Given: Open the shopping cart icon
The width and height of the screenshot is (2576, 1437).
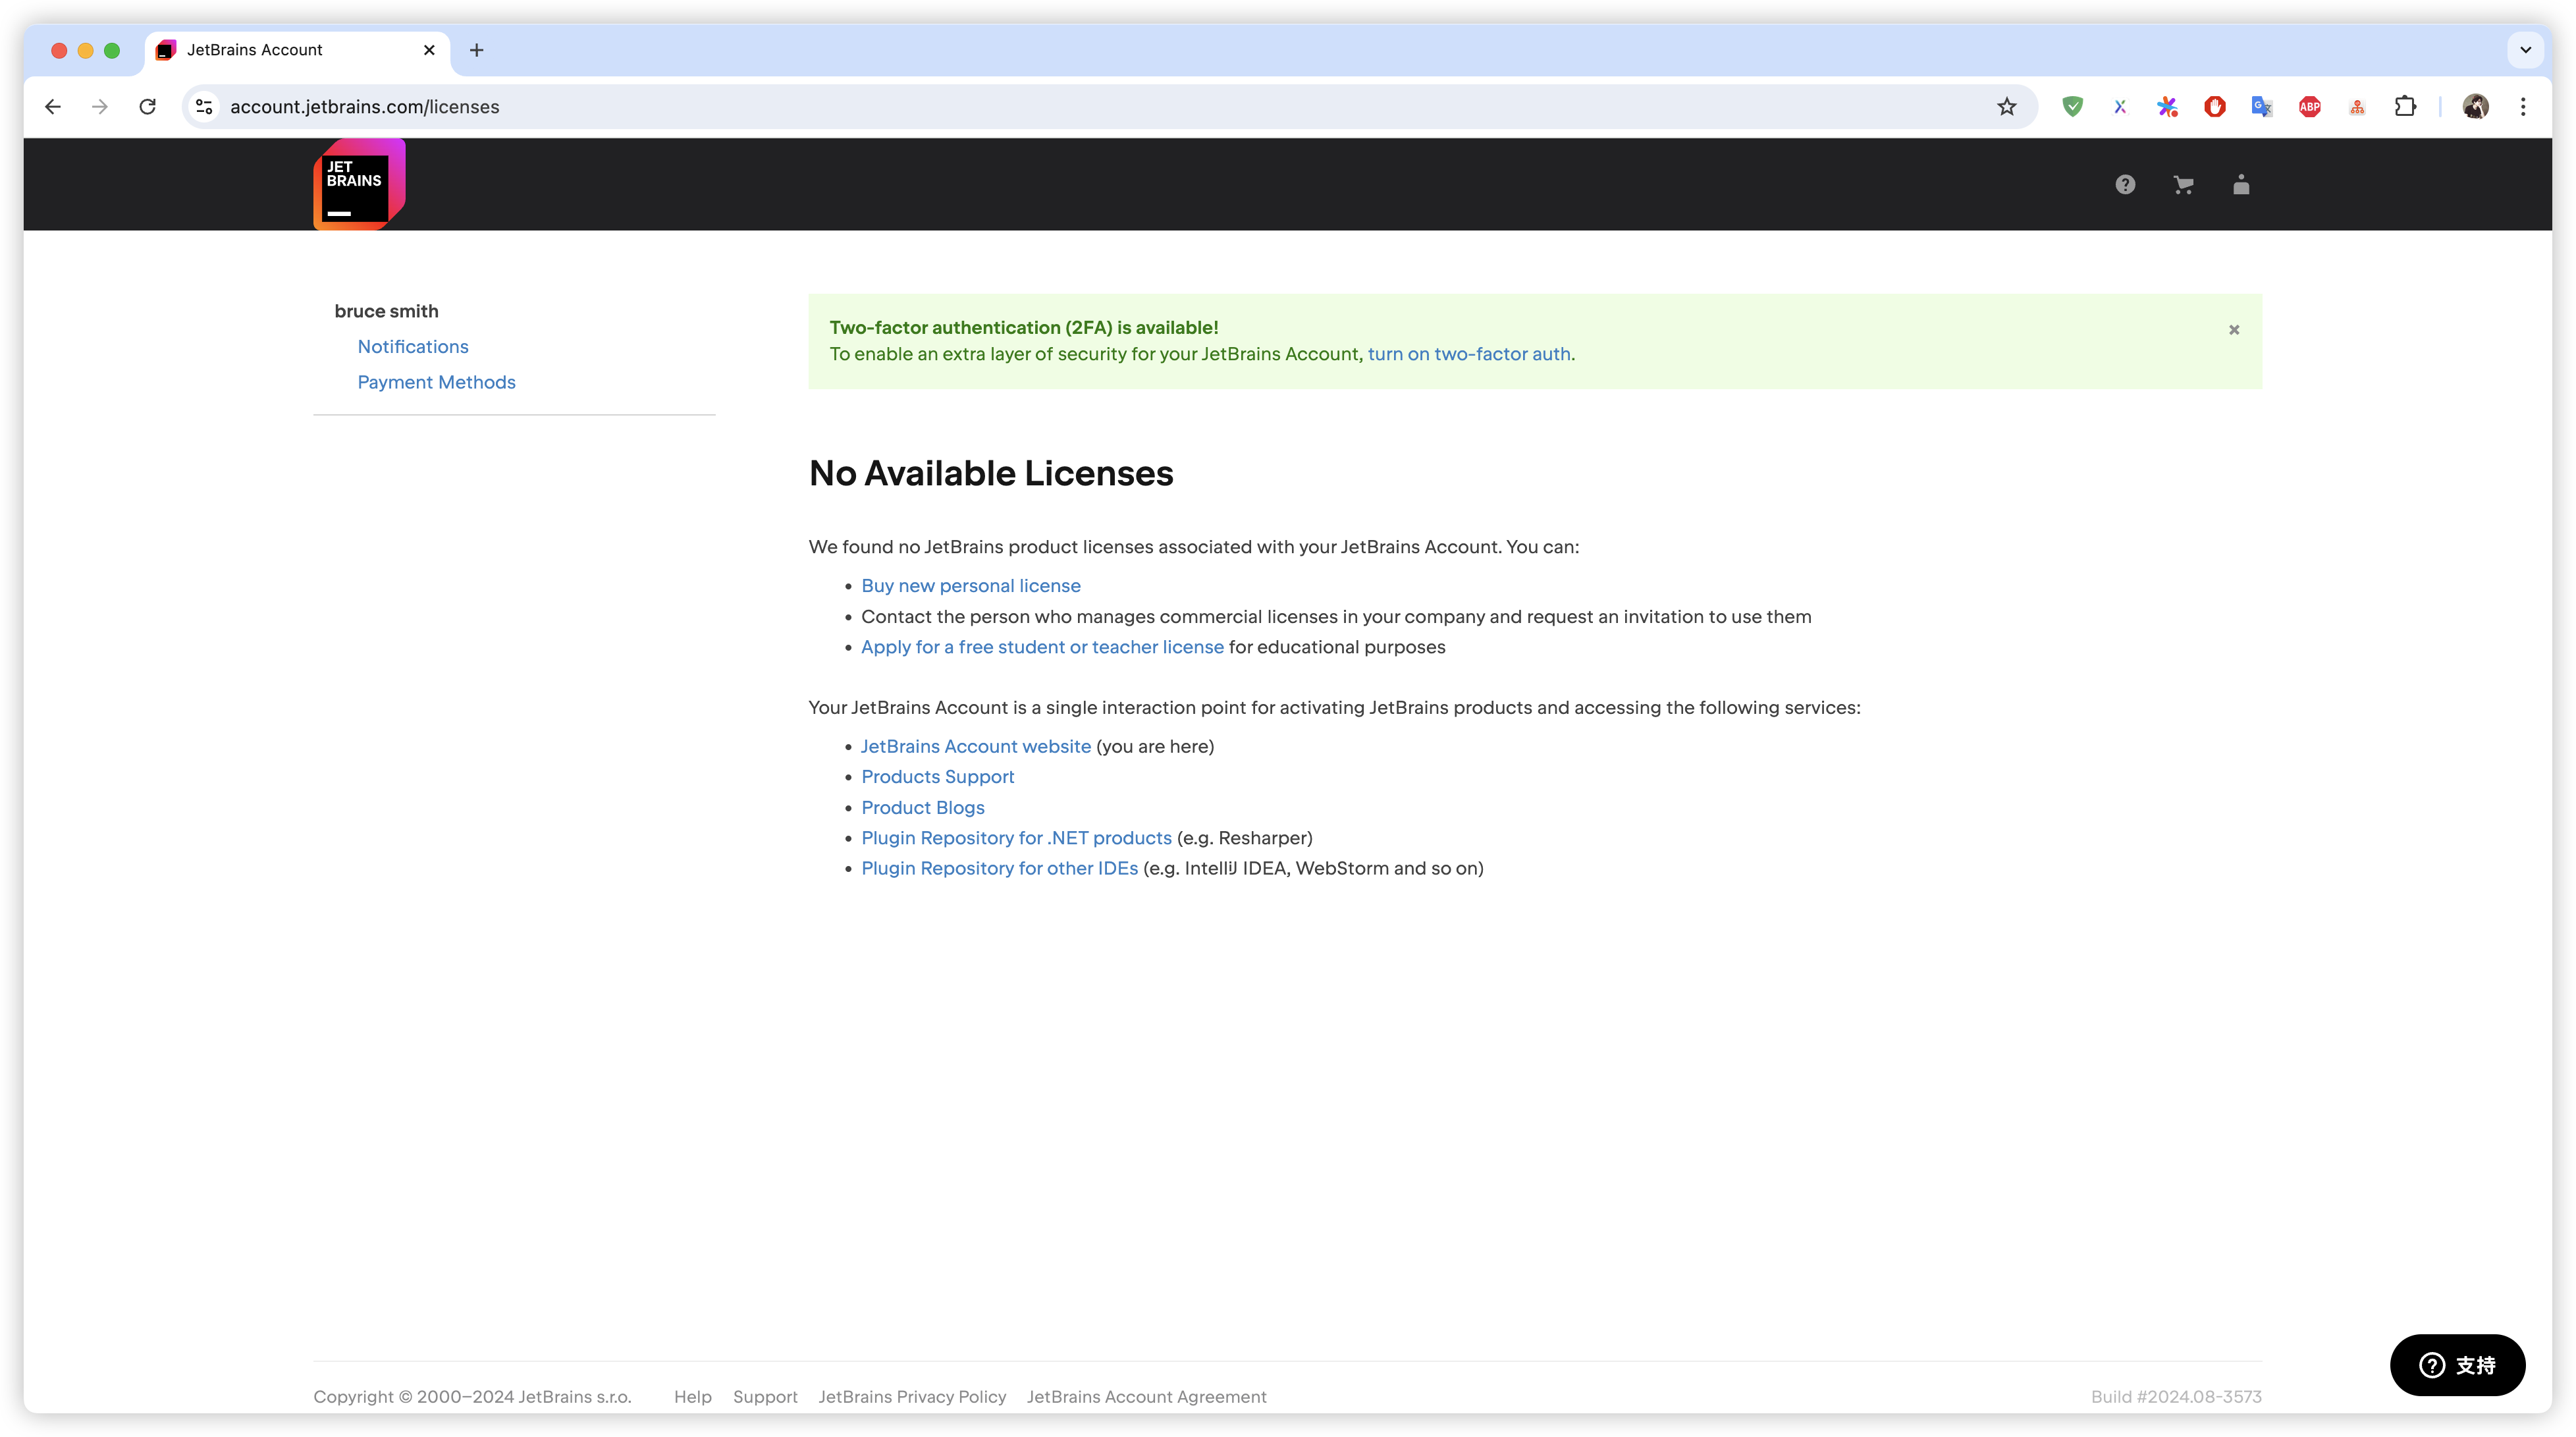Looking at the screenshot, I should 2183,185.
